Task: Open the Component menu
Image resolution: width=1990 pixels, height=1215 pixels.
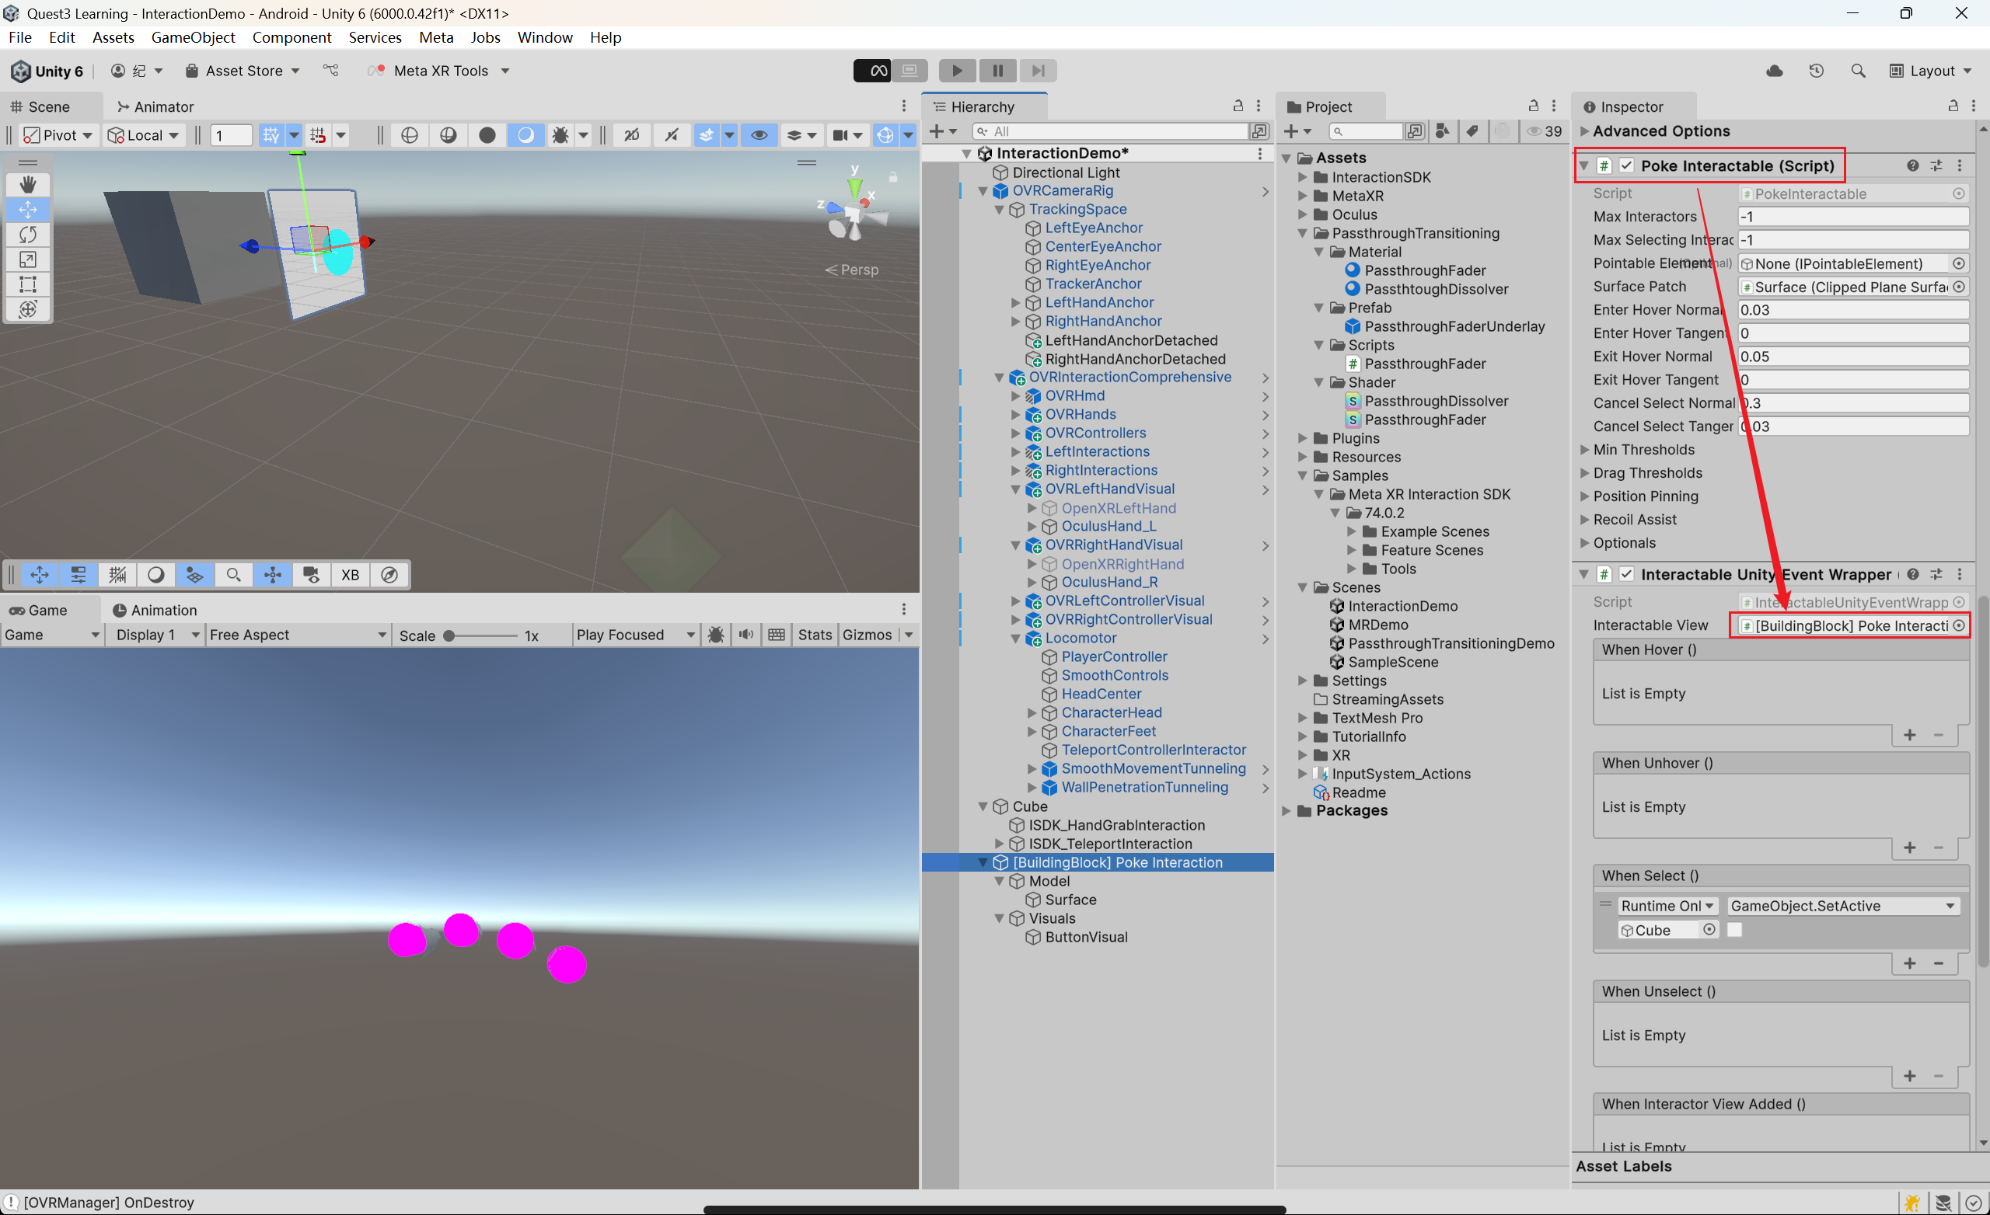Action: [292, 37]
